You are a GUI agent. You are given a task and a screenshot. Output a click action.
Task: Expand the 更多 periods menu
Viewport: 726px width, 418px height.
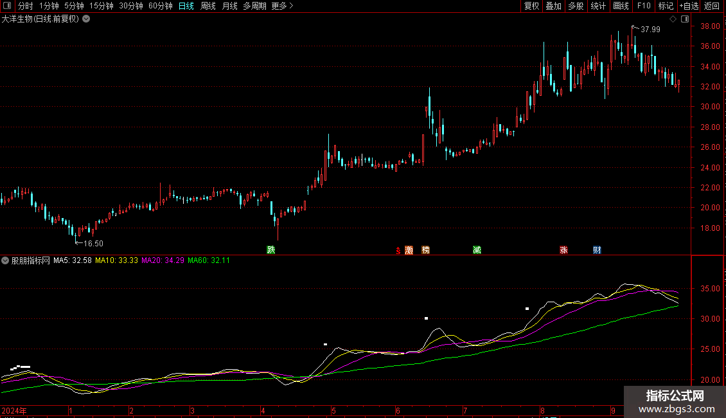(x=283, y=6)
